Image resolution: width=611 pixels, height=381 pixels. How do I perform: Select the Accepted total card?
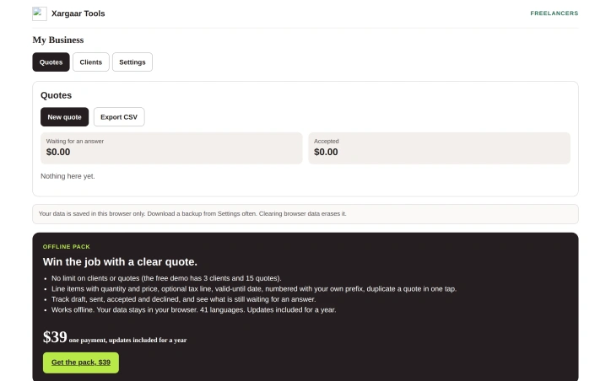439,148
